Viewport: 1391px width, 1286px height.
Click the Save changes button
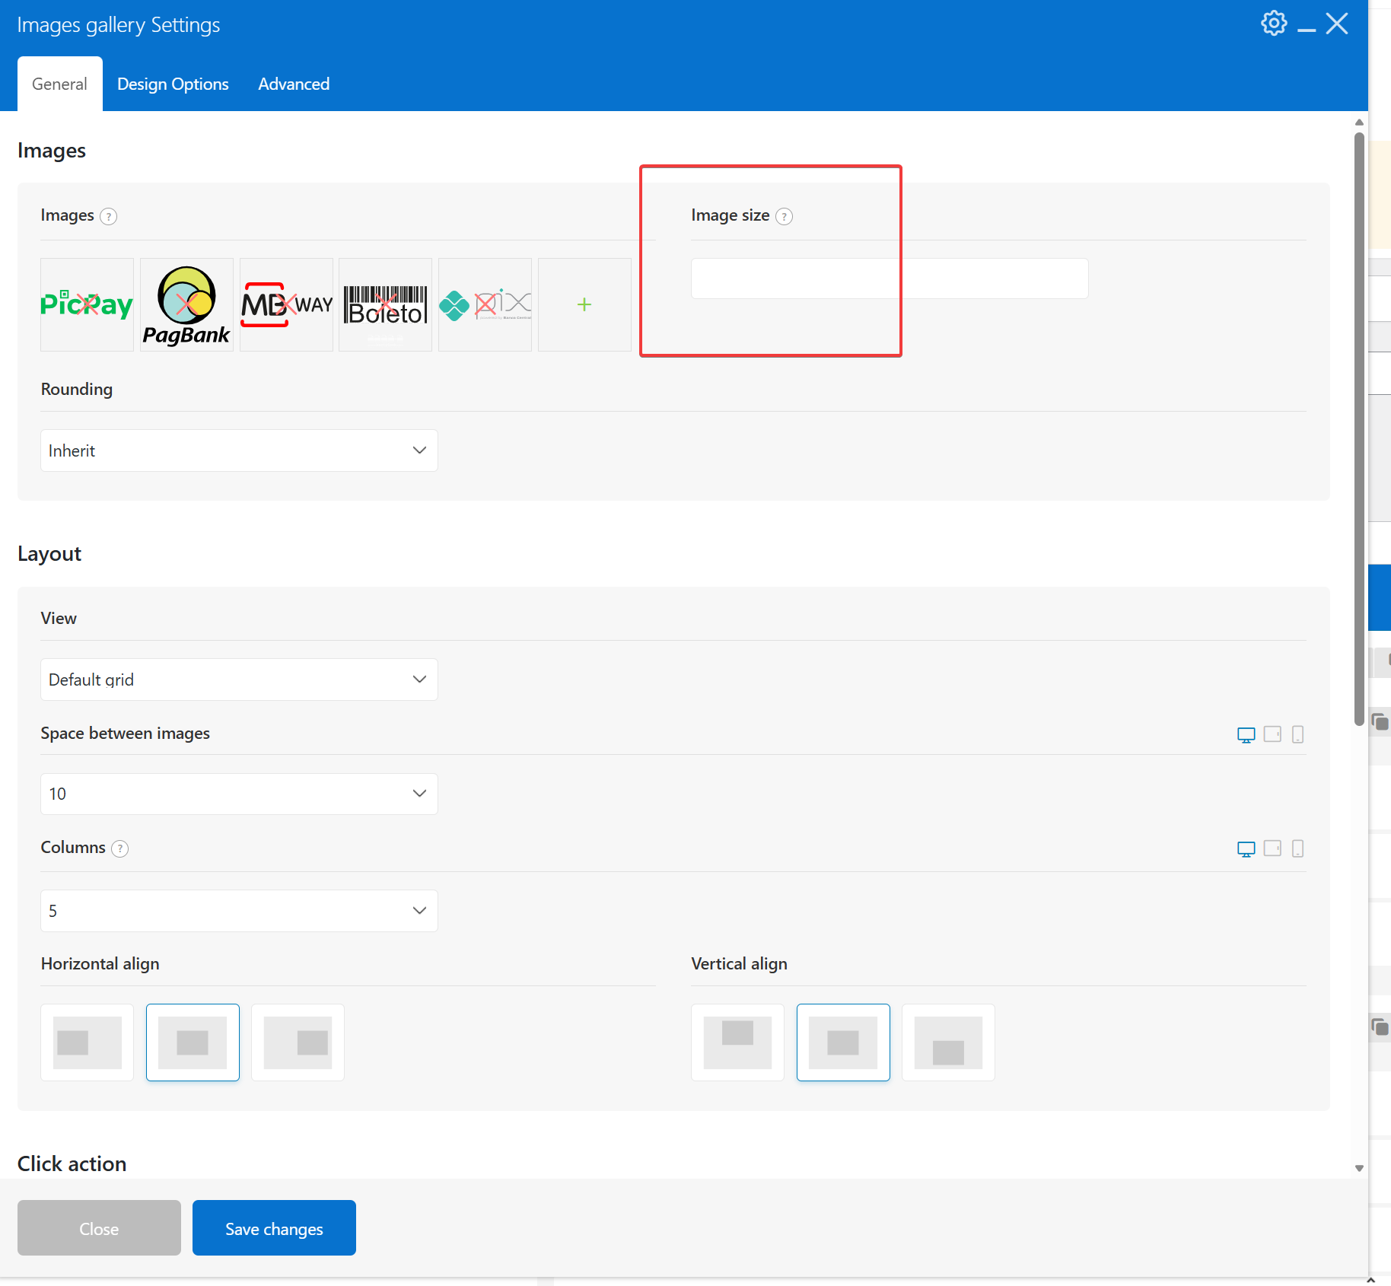point(274,1228)
